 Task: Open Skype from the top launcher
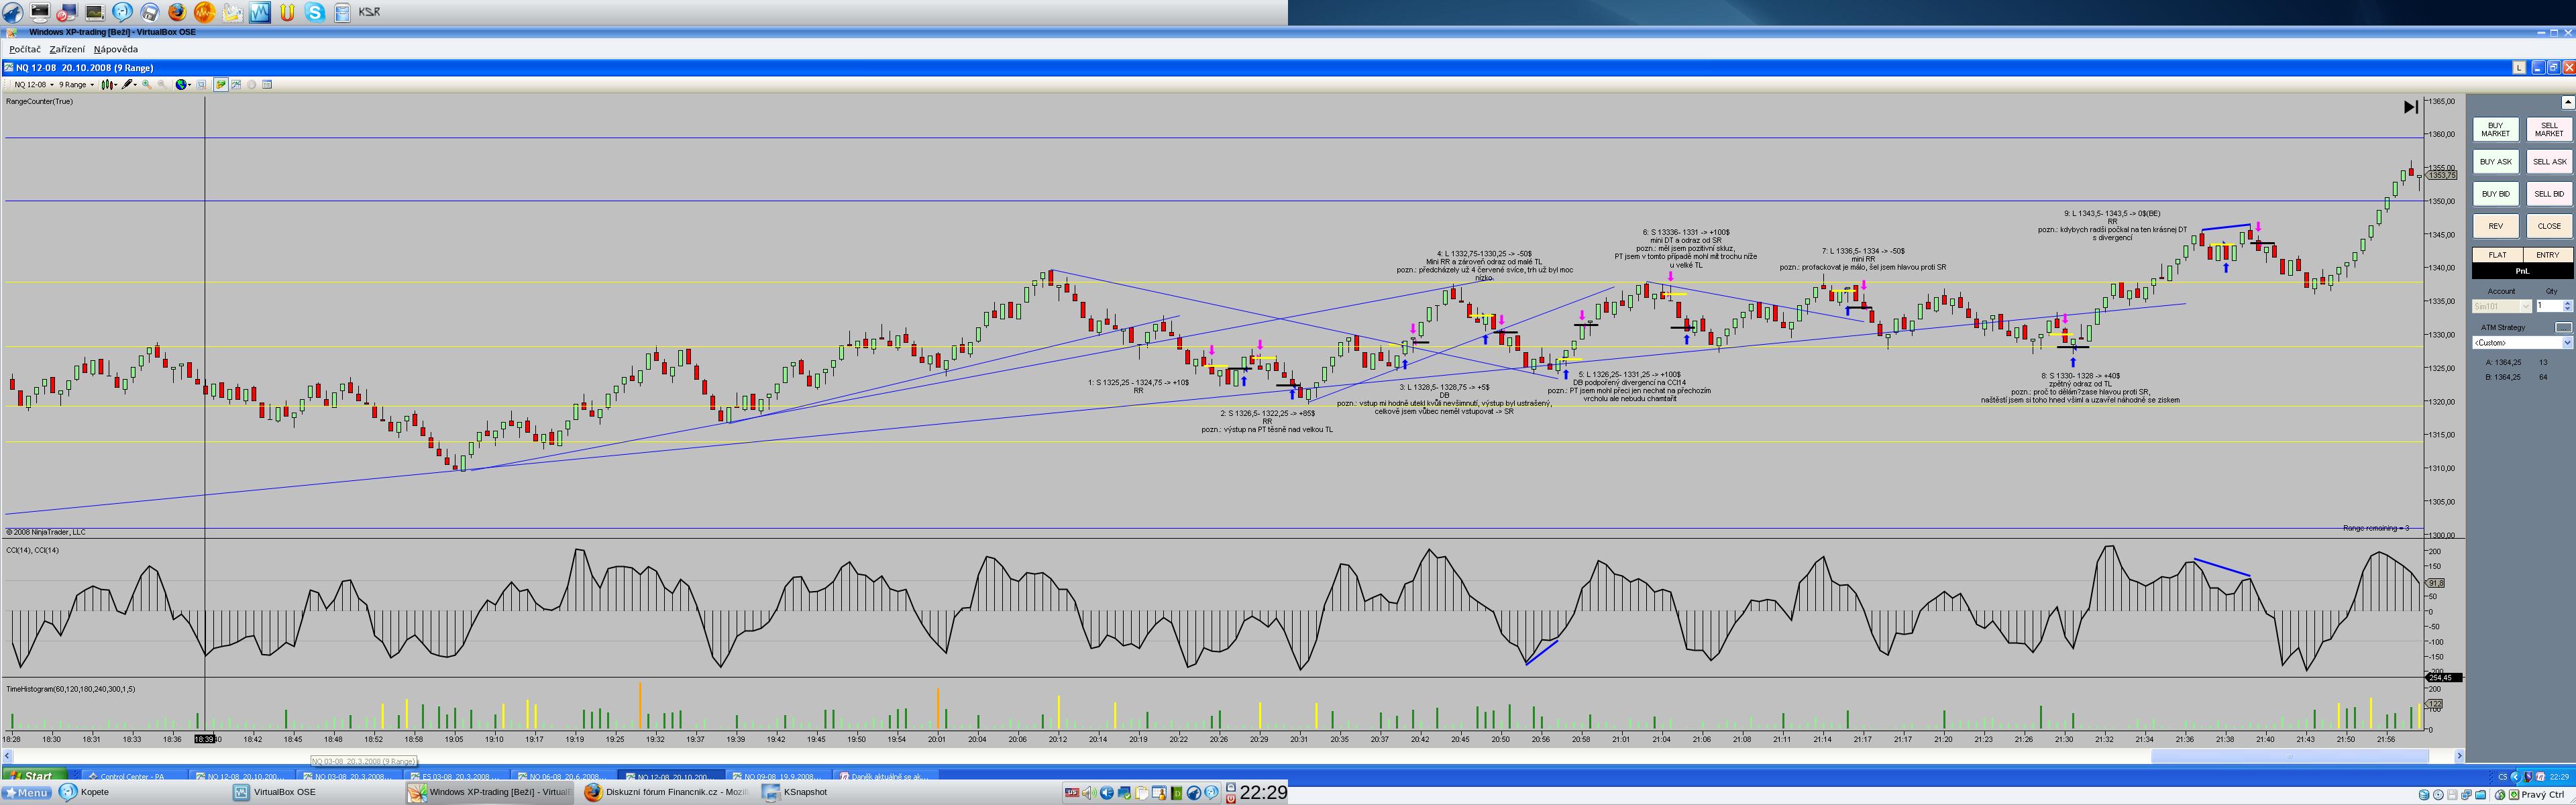(315, 12)
